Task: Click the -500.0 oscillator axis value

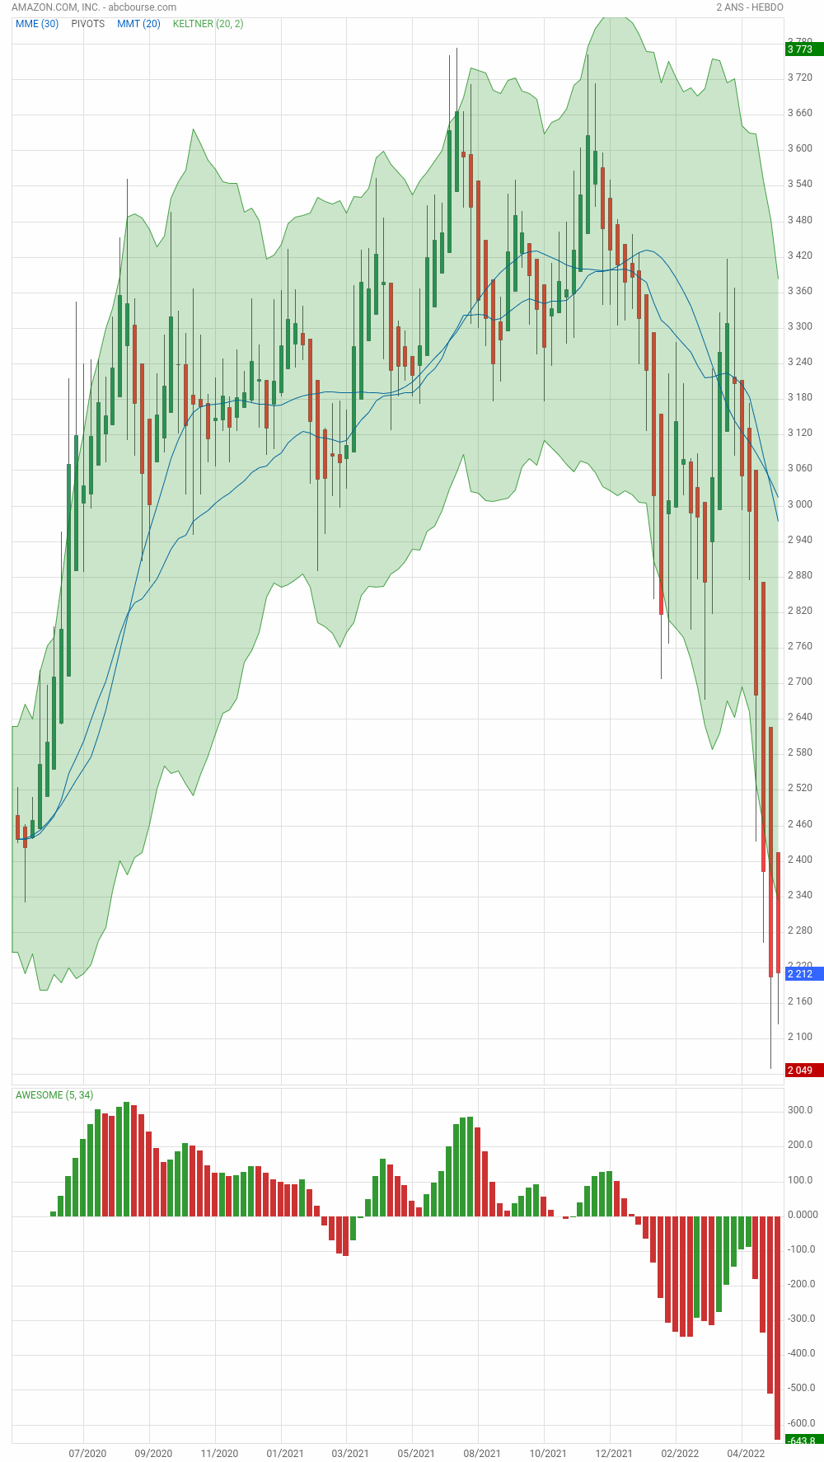Action: [x=800, y=1388]
